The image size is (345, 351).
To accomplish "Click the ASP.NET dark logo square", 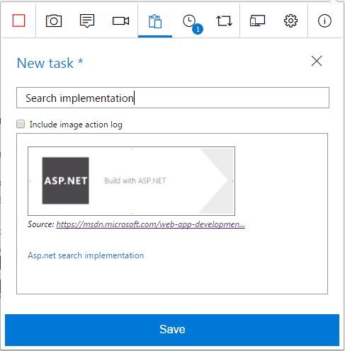I will pos(65,180).
